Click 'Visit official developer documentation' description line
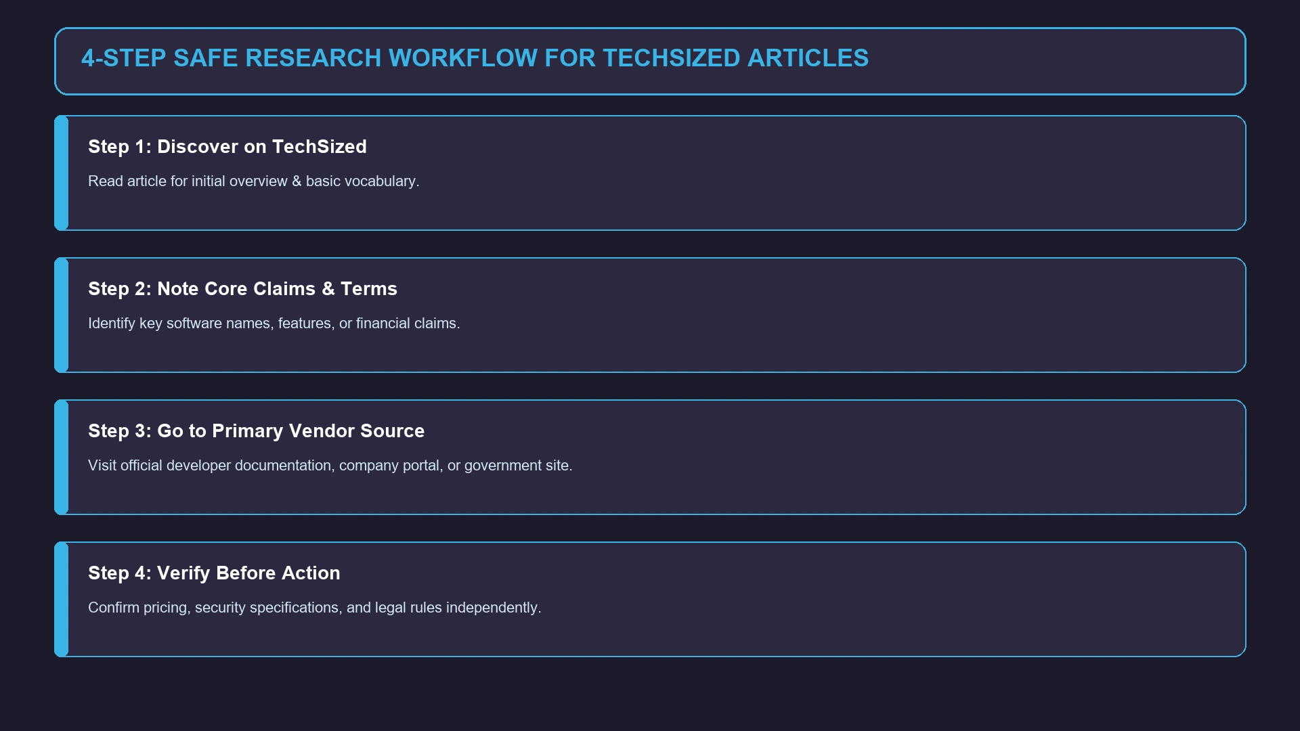The image size is (1300, 731). tap(330, 466)
